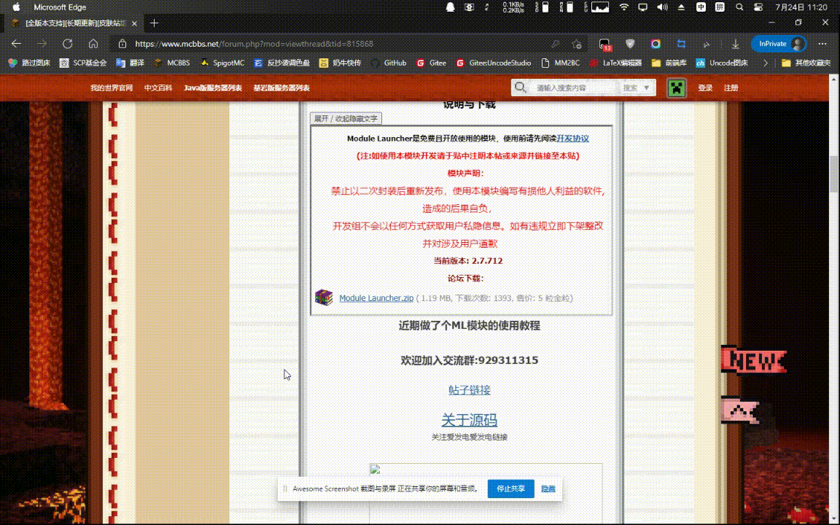Open the MM2BC bookmark
The height and width of the screenshot is (525, 840).
pyautogui.click(x=560, y=63)
